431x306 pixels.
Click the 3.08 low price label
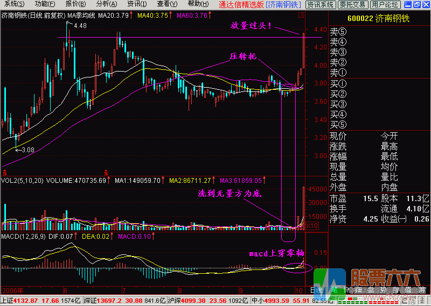point(28,150)
